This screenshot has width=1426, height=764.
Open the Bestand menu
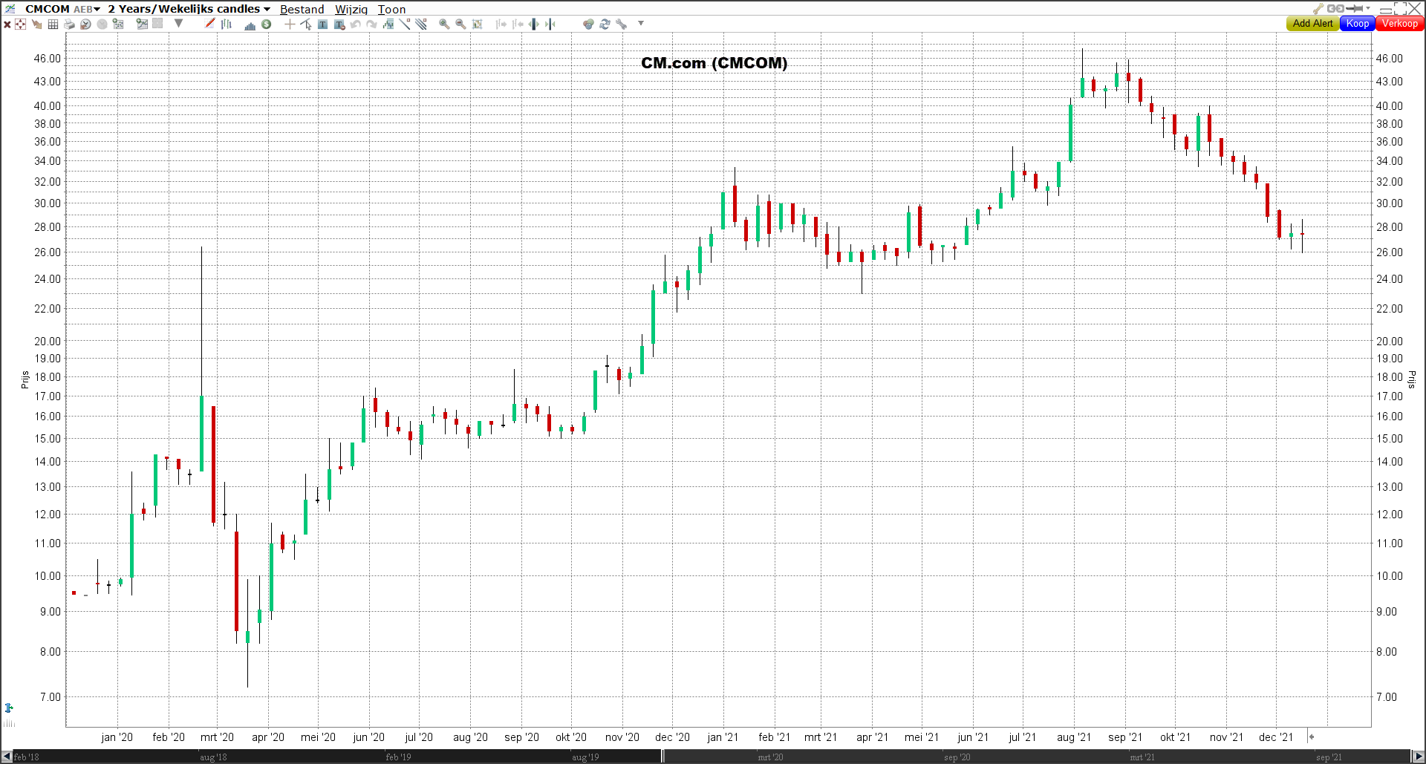(302, 10)
